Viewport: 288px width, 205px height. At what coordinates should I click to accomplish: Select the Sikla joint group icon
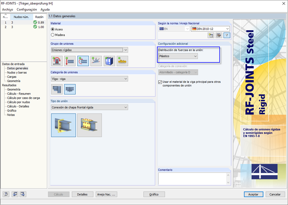click(122, 61)
